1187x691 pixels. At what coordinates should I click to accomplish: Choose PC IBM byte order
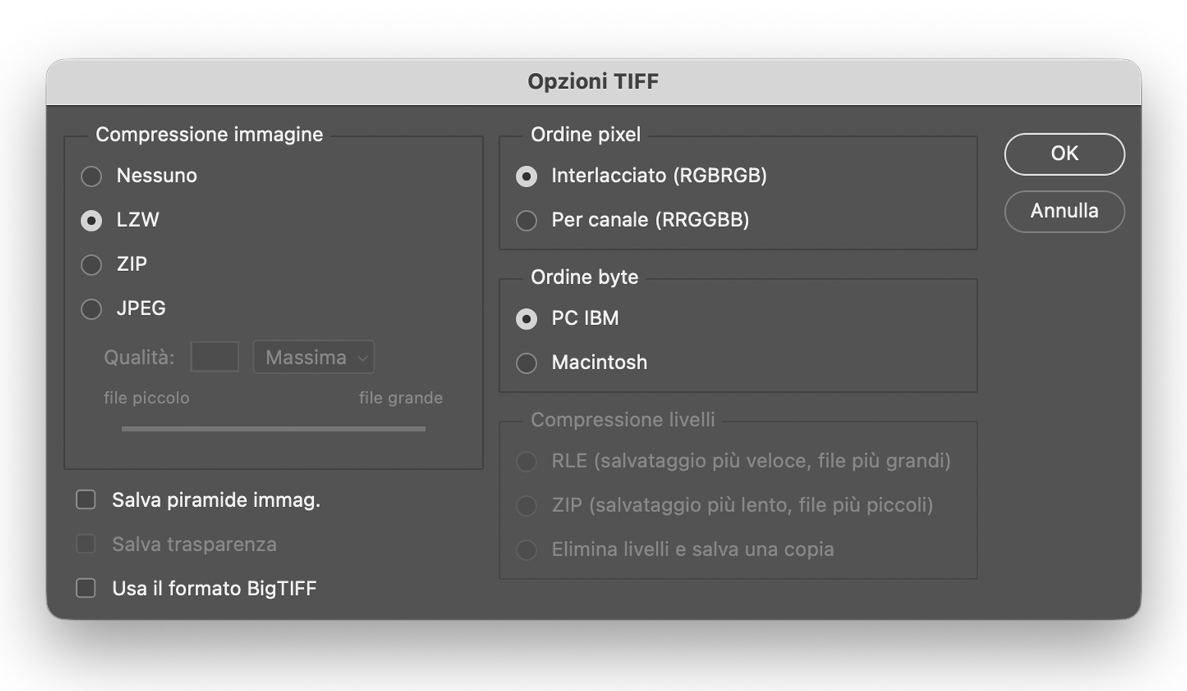tap(526, 319)
